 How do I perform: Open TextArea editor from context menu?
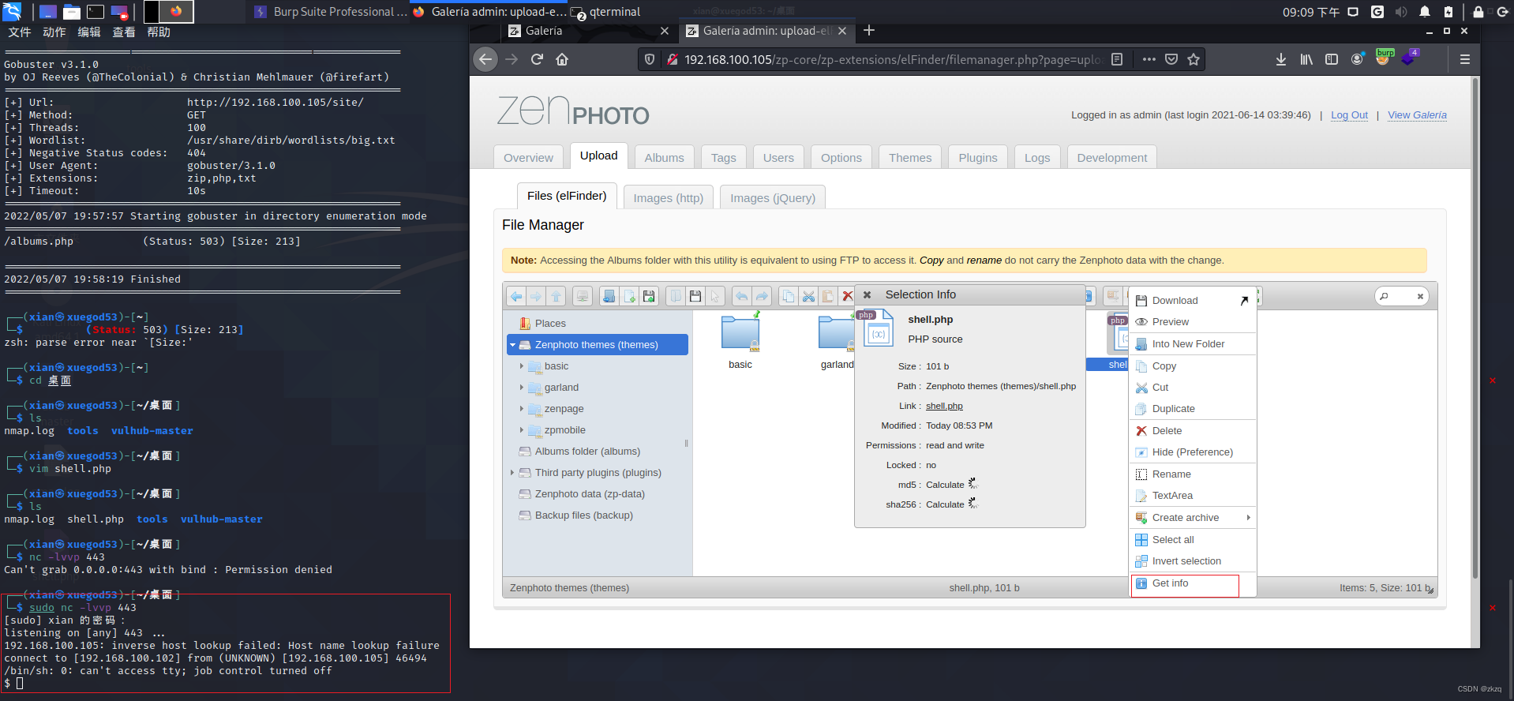pyautogui.click(x=1193, y=496)
